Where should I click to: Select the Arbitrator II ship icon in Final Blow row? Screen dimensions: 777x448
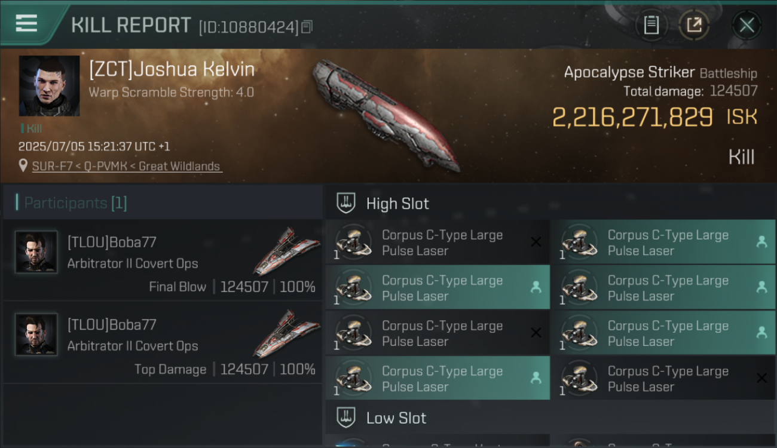[x=286, y=250]
